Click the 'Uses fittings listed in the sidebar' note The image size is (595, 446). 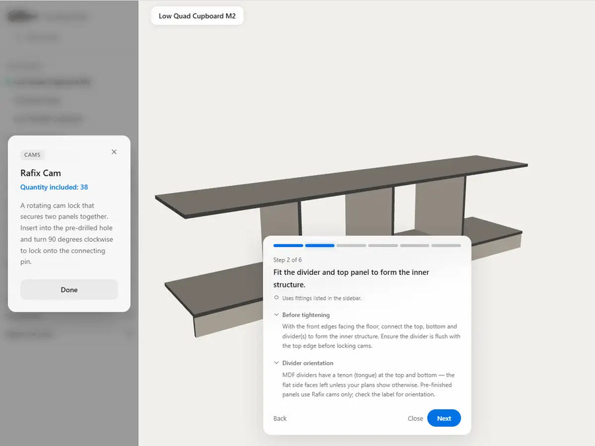coord(322,298)
